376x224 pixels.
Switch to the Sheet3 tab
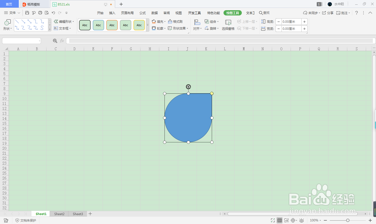(x=78, y=214)
